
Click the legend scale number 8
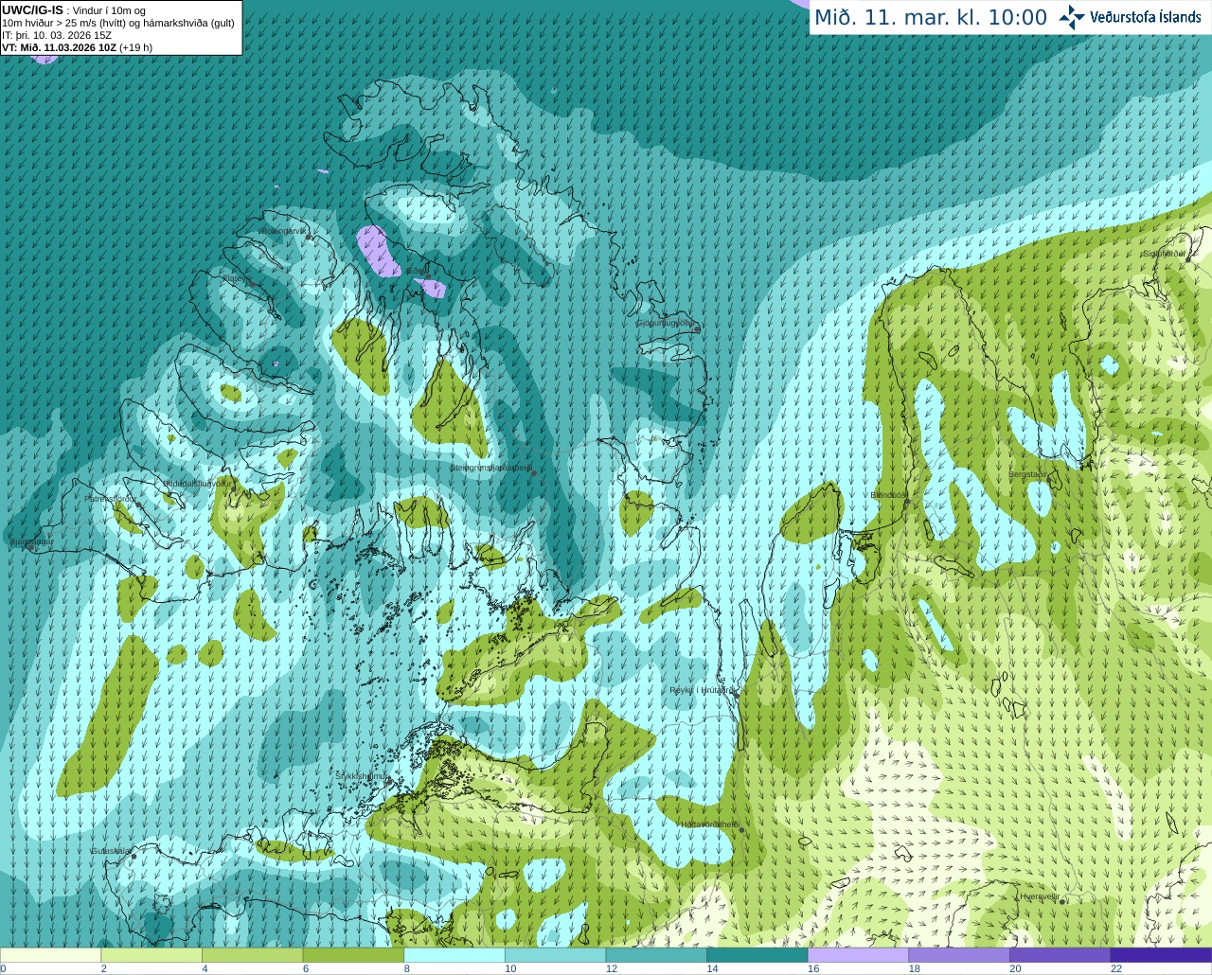(407, 968)
